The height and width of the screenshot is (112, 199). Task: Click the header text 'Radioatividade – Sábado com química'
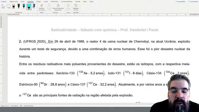(x=84, y=30)
